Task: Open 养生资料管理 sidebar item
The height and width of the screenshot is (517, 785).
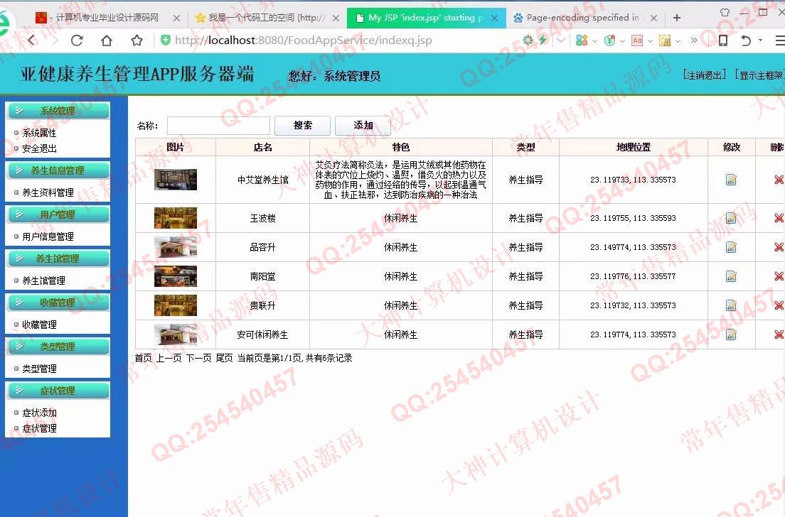Action: (x=48, y=192)
